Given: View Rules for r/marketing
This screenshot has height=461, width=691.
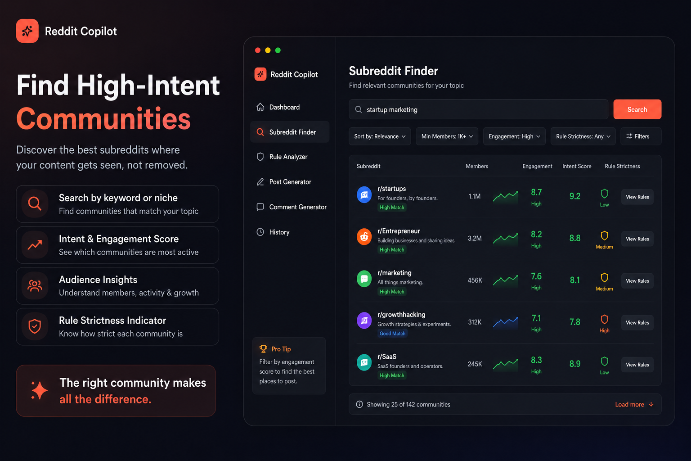Looking at the screenshot, I should pyautogui.click(x=637, y=280).
